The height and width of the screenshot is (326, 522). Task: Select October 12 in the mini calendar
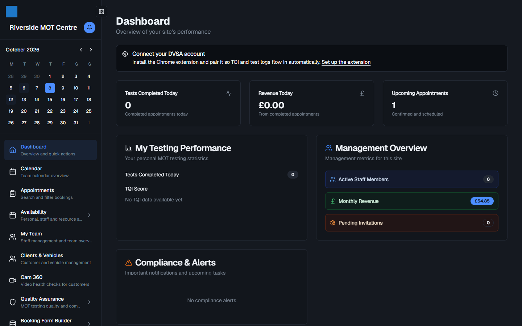click(11, 100)
